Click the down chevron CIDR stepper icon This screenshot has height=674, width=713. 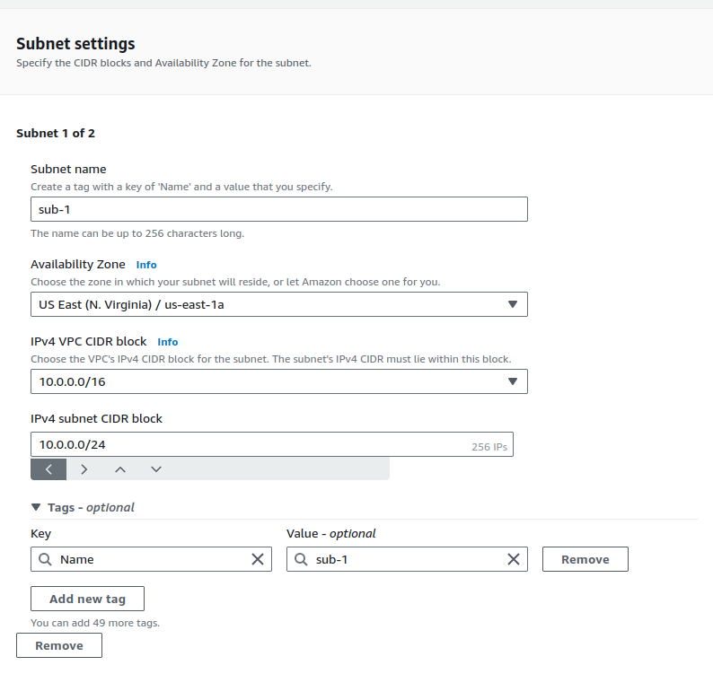tap(156, 468)
